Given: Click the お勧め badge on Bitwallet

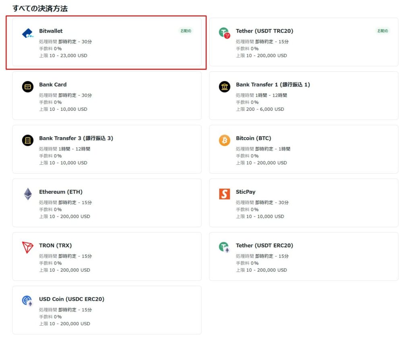Looking at the screenshot, I should pos(185,31).
